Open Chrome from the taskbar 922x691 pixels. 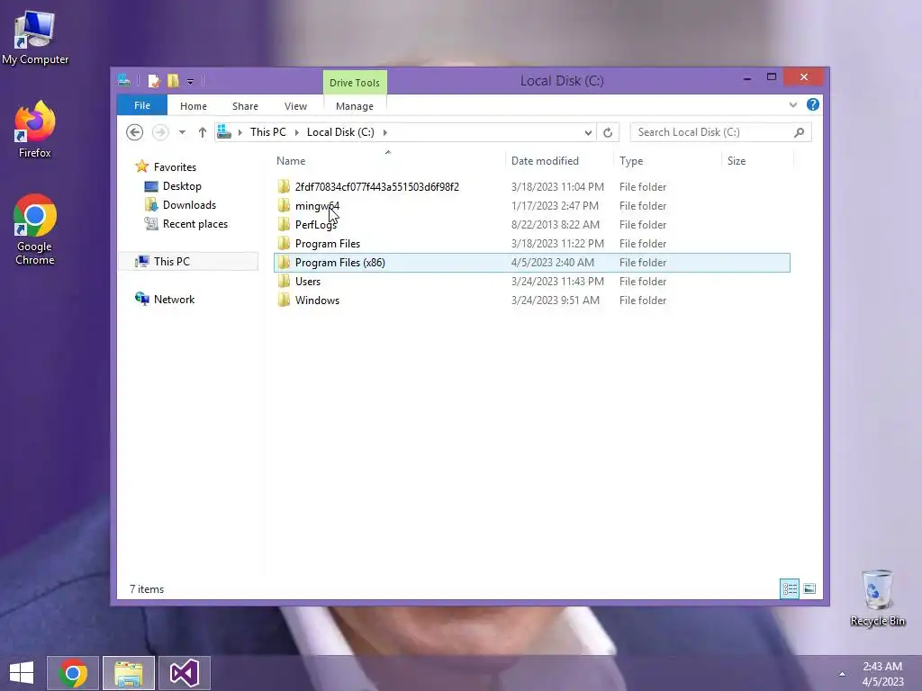72,673
